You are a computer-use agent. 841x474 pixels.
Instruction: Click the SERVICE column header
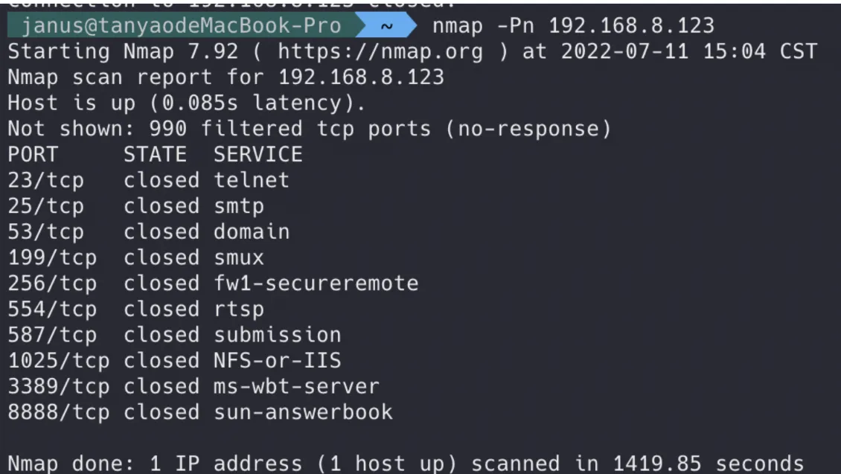[x=258, y=154]
